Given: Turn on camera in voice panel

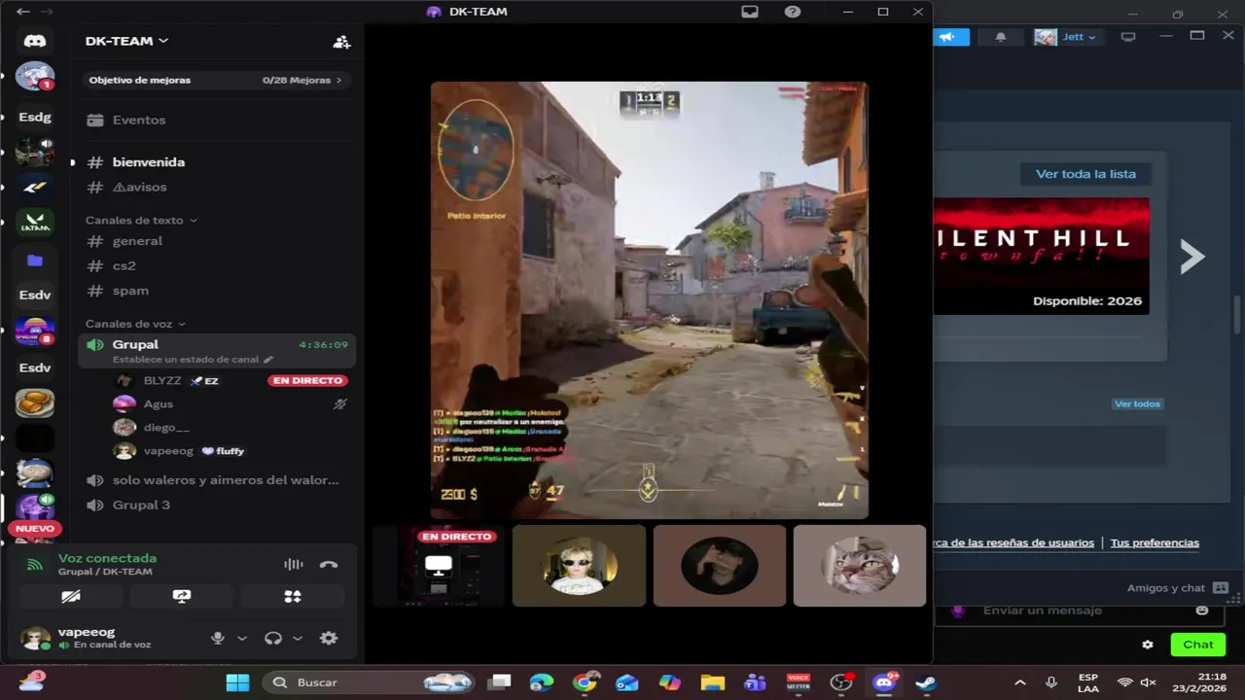Looking at the screenshot, I should (x=71, y=596).
